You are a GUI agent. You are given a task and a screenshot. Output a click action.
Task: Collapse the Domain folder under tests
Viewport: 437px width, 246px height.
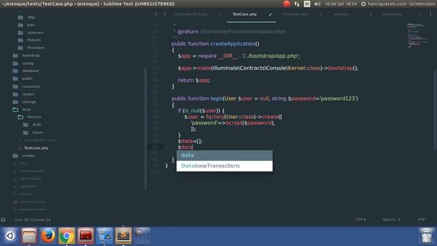pyautogui.click(x=34, y=117)
